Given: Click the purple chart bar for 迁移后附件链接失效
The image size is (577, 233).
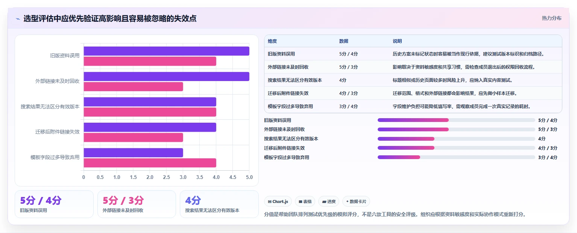Looking at the screenshot, I should 150,127.
